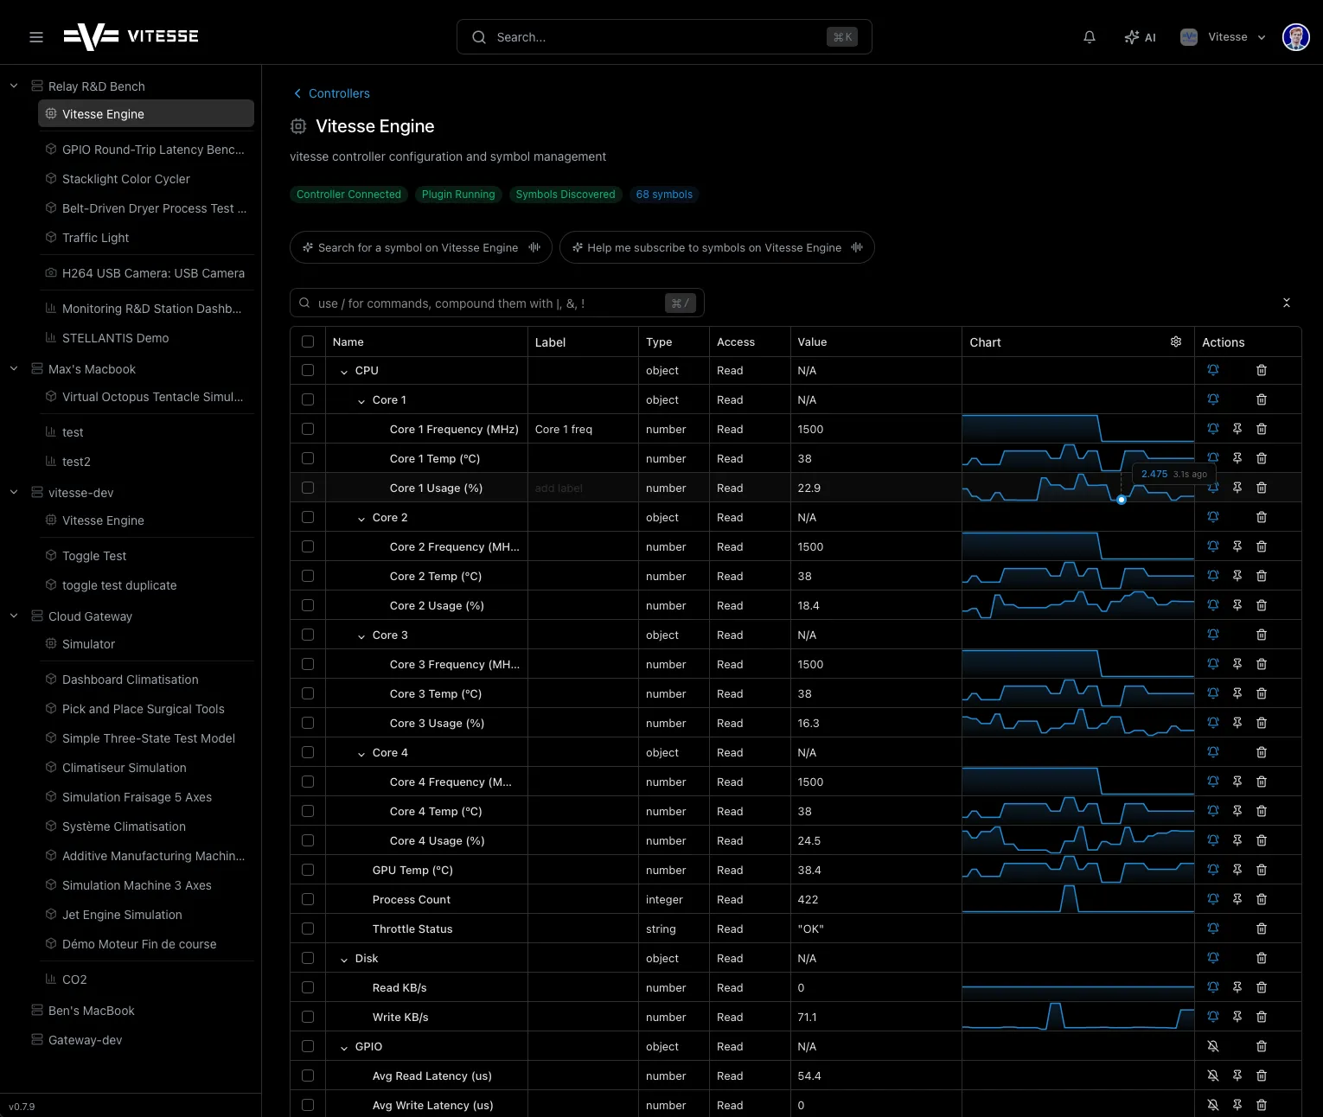Click Search for a symbol on Vitesse Engine
The height and width of the screenshot is (1117, 1323).
[x=421, y=247]
